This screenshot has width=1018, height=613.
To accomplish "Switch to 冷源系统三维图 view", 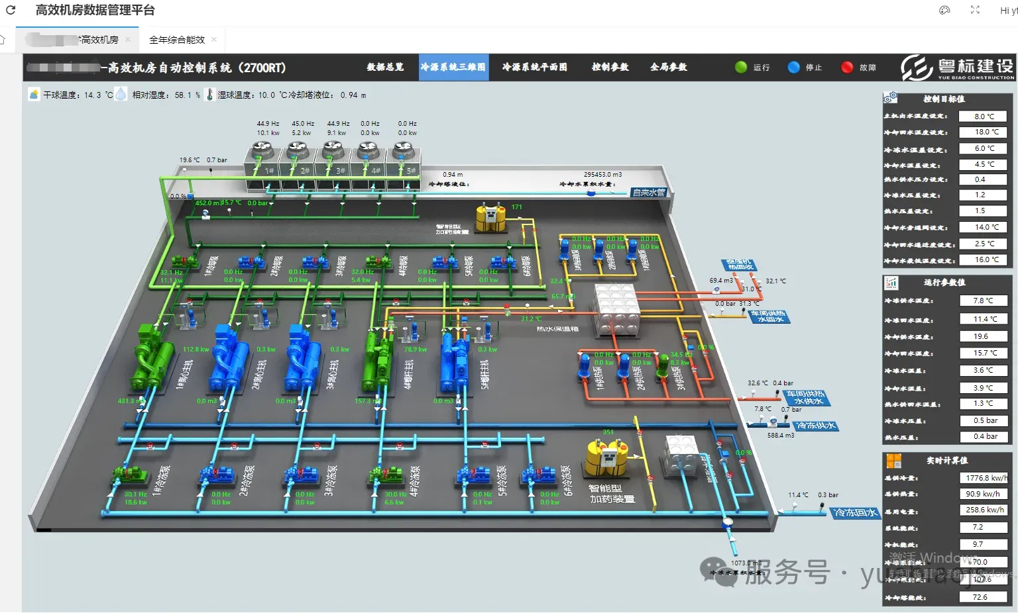I will [x=453, y=67].
